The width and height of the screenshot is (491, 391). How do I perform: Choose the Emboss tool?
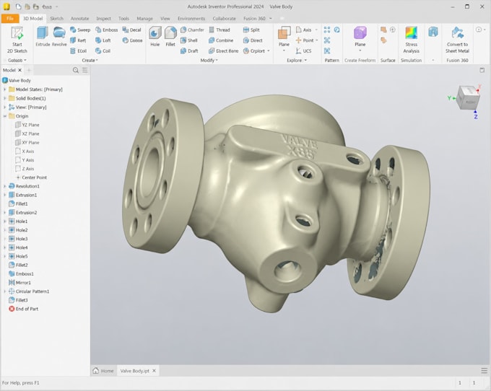pyautogui.click(x=106, y=30)
